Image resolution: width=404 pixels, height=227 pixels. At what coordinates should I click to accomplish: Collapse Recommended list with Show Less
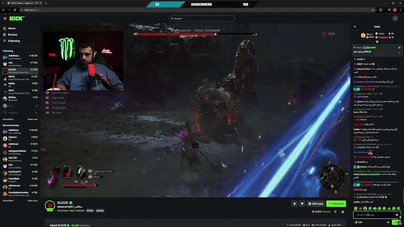33,201
